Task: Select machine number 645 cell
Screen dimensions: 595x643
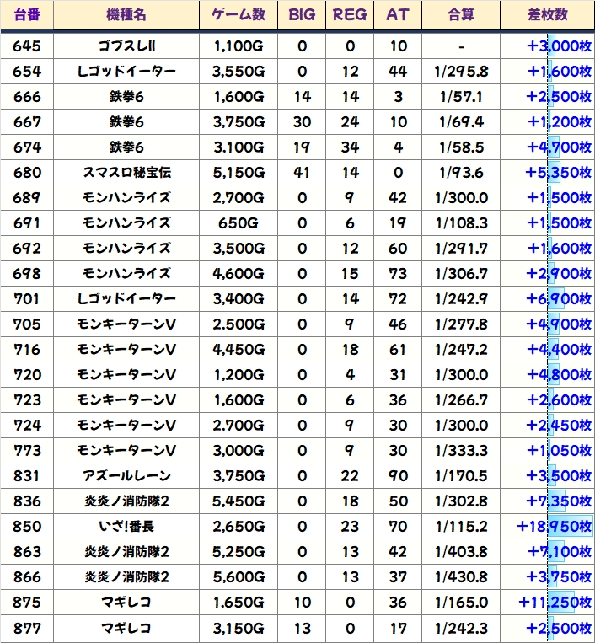Action: click(x=26, y=46)
